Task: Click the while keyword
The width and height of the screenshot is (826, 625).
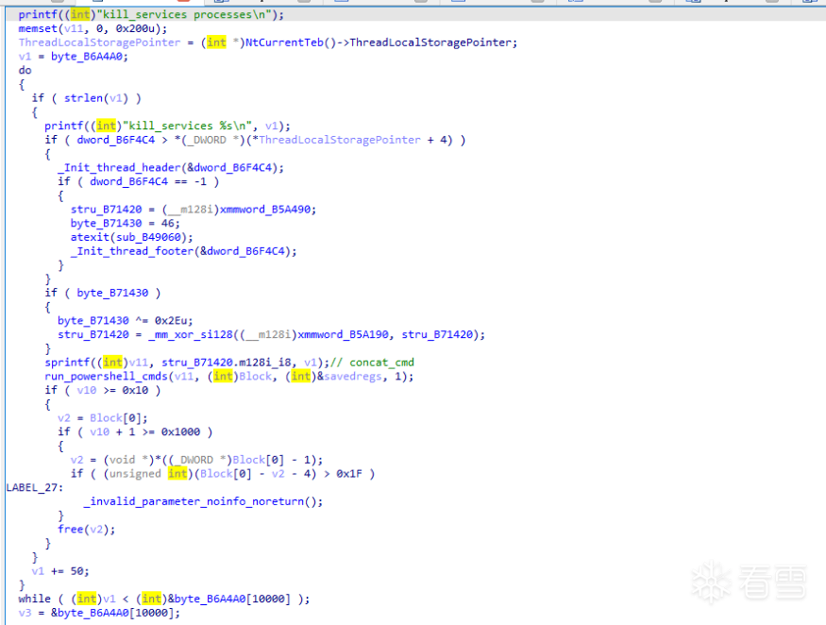Action: (34, 599)
